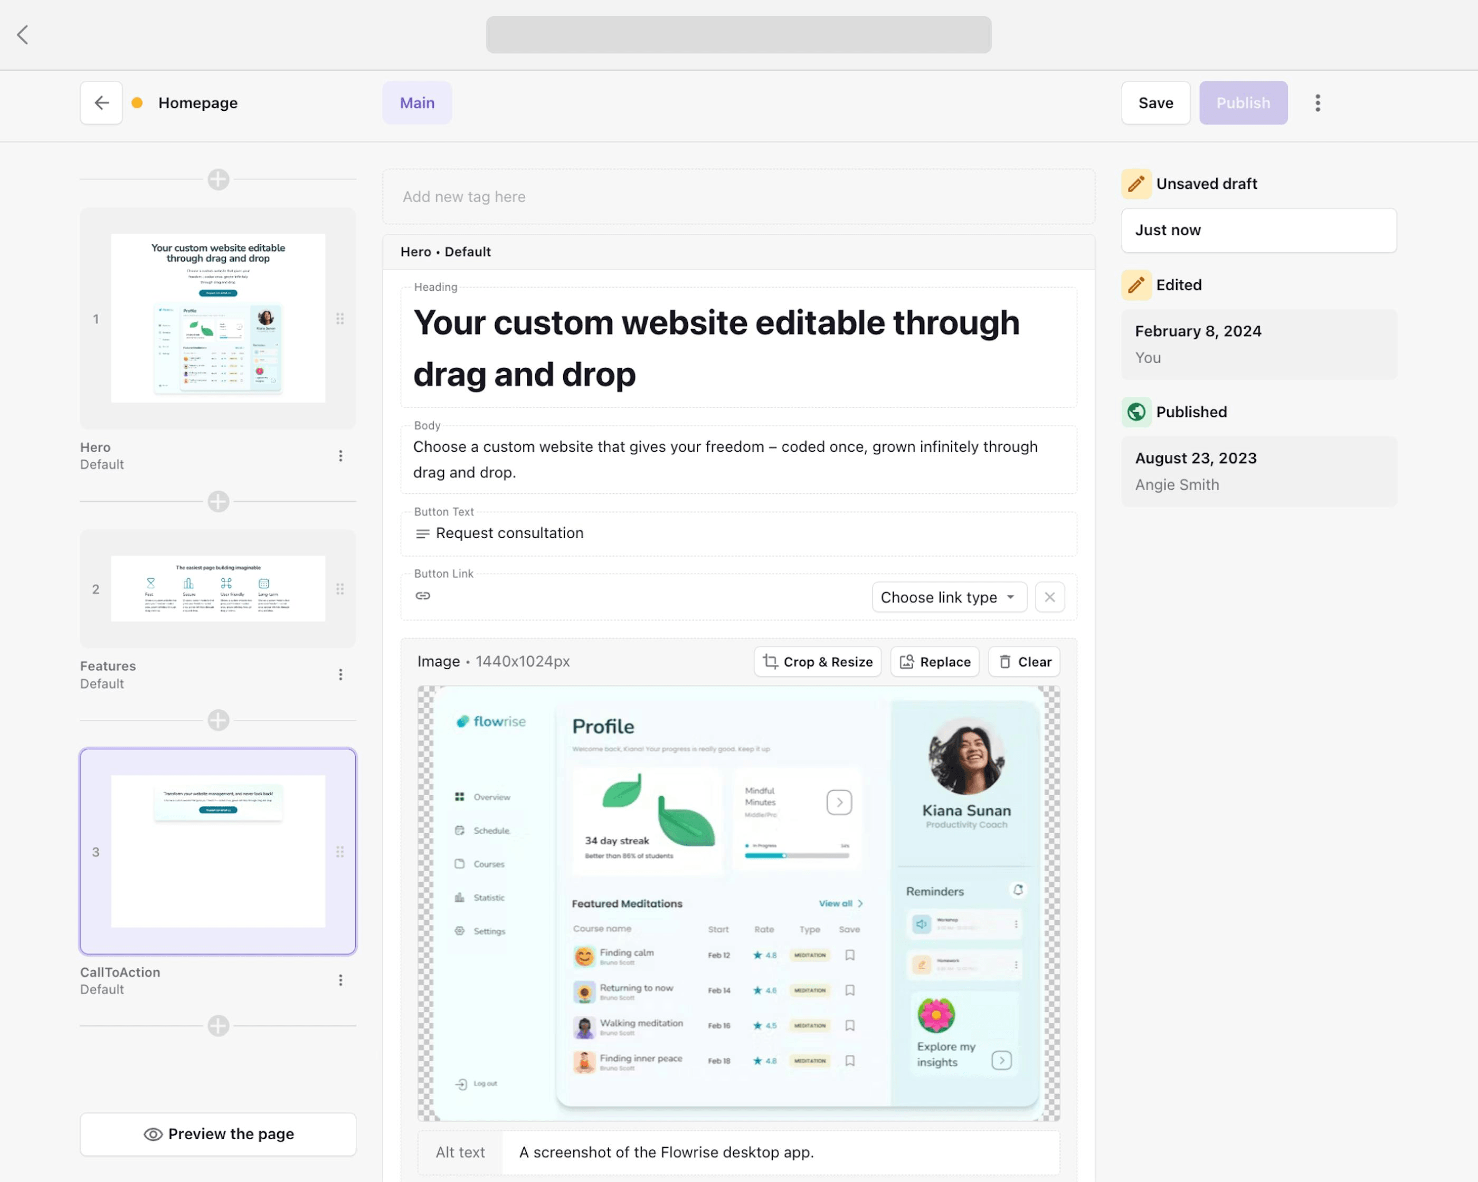This screenshot has width=1478, height=1182.
Task: Click the Publish button
Action: (x=1244, y=102)
